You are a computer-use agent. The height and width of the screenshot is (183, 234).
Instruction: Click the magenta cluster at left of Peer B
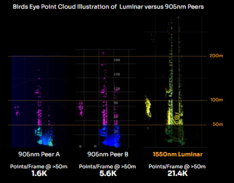pyautogui.click(x=81, y=108)
